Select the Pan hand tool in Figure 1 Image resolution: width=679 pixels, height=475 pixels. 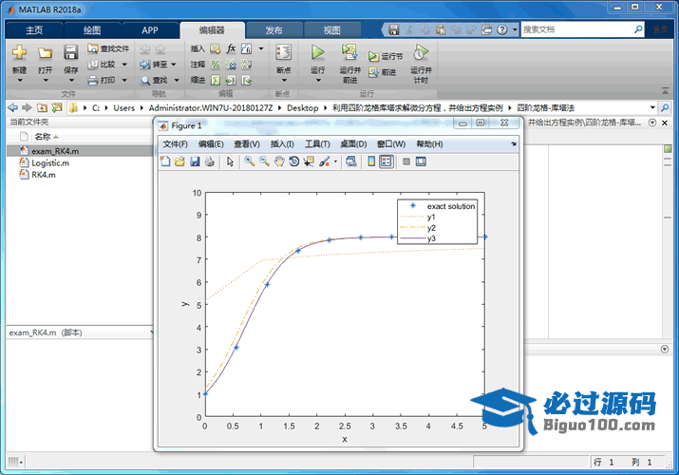[279, 161]
